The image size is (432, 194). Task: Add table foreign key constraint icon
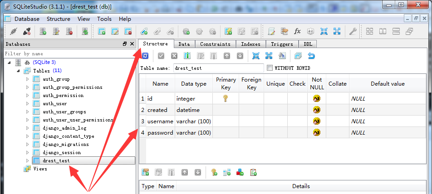point(227,172)
